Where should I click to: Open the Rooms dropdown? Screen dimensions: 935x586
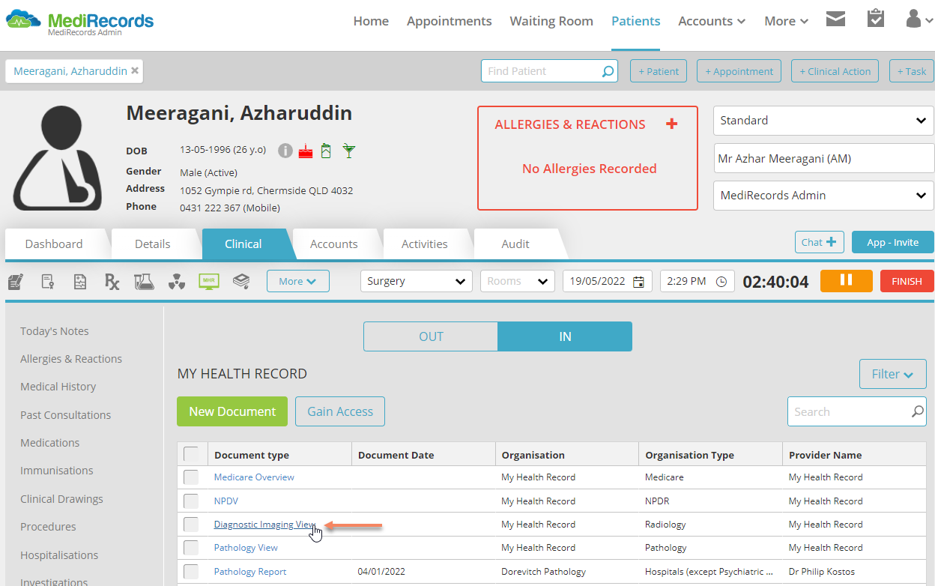point(518,281)
